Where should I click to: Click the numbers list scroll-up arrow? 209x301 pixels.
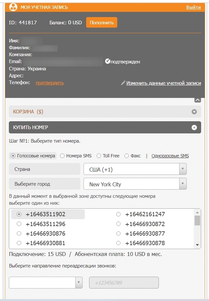197,212
